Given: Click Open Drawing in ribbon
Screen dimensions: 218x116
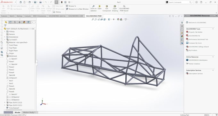Looking at the screenshot, I should pos(115,8).
